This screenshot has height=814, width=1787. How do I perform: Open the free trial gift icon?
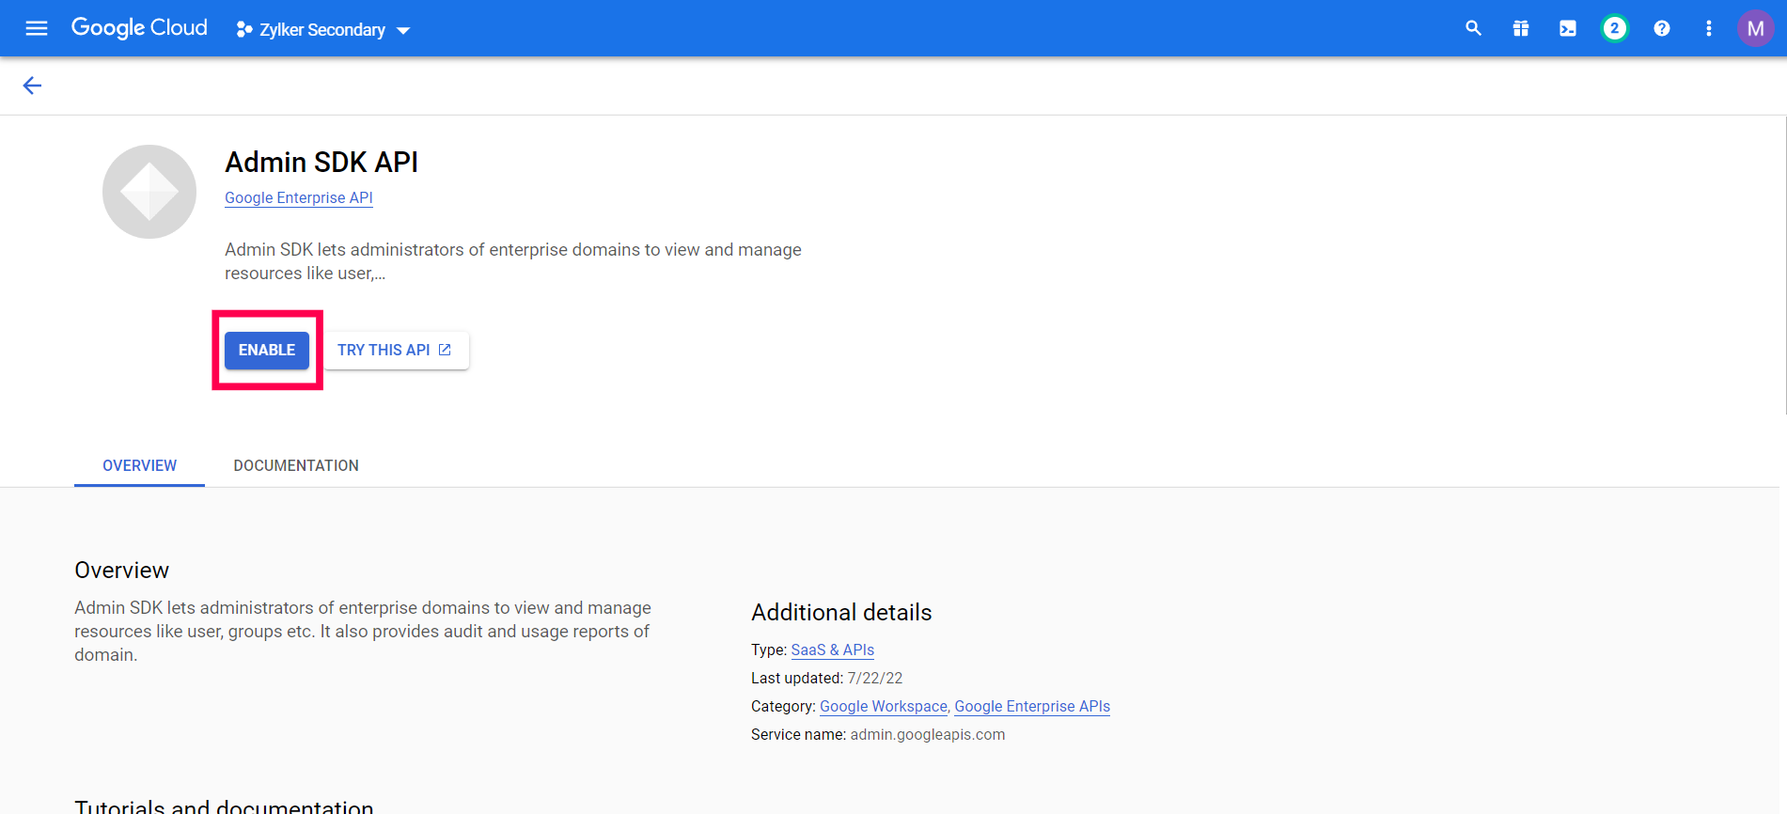[x=1520, y=28]
